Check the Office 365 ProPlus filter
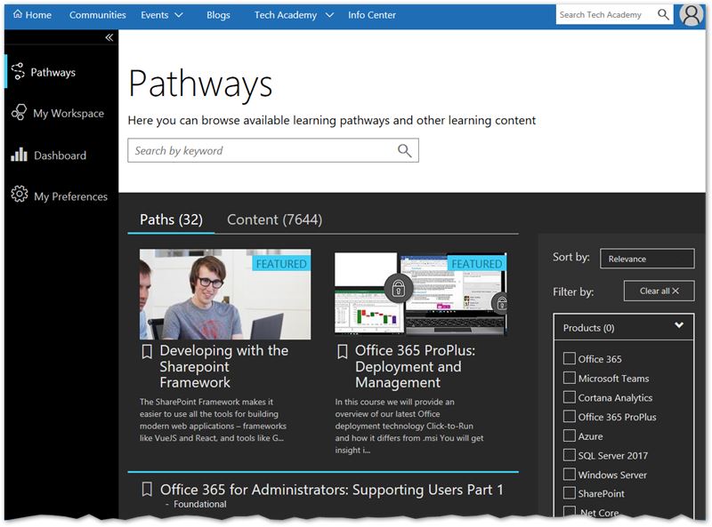This screenshot has width=712, height=527. (x=569, y=416)
